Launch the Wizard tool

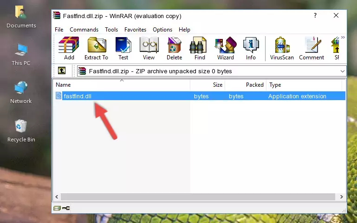pyautogui.click(x=226, y=48)
